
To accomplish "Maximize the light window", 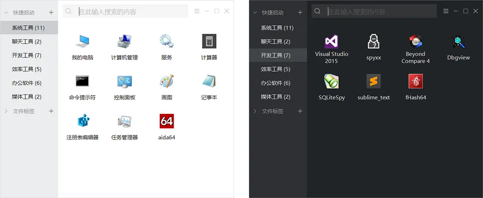I will (217, 11).
